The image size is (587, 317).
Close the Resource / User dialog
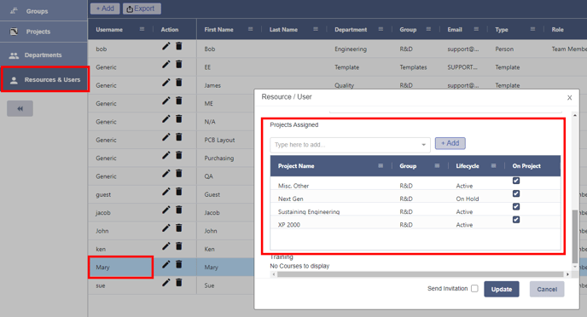coord(569,97)
